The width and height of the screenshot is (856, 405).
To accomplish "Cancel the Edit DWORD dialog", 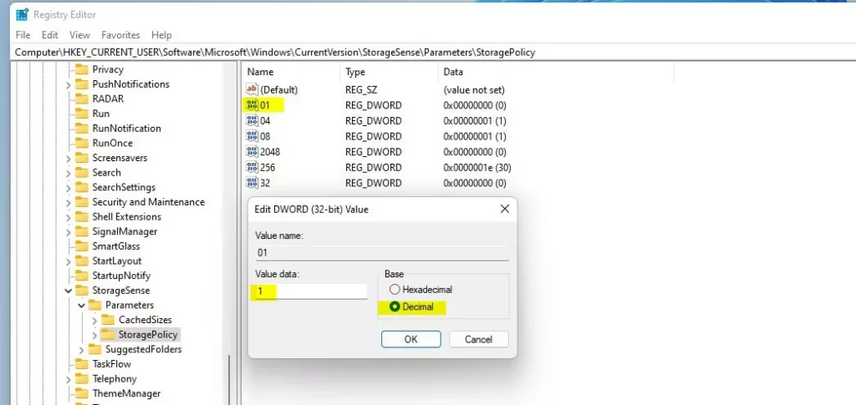I will coord(479,339).
